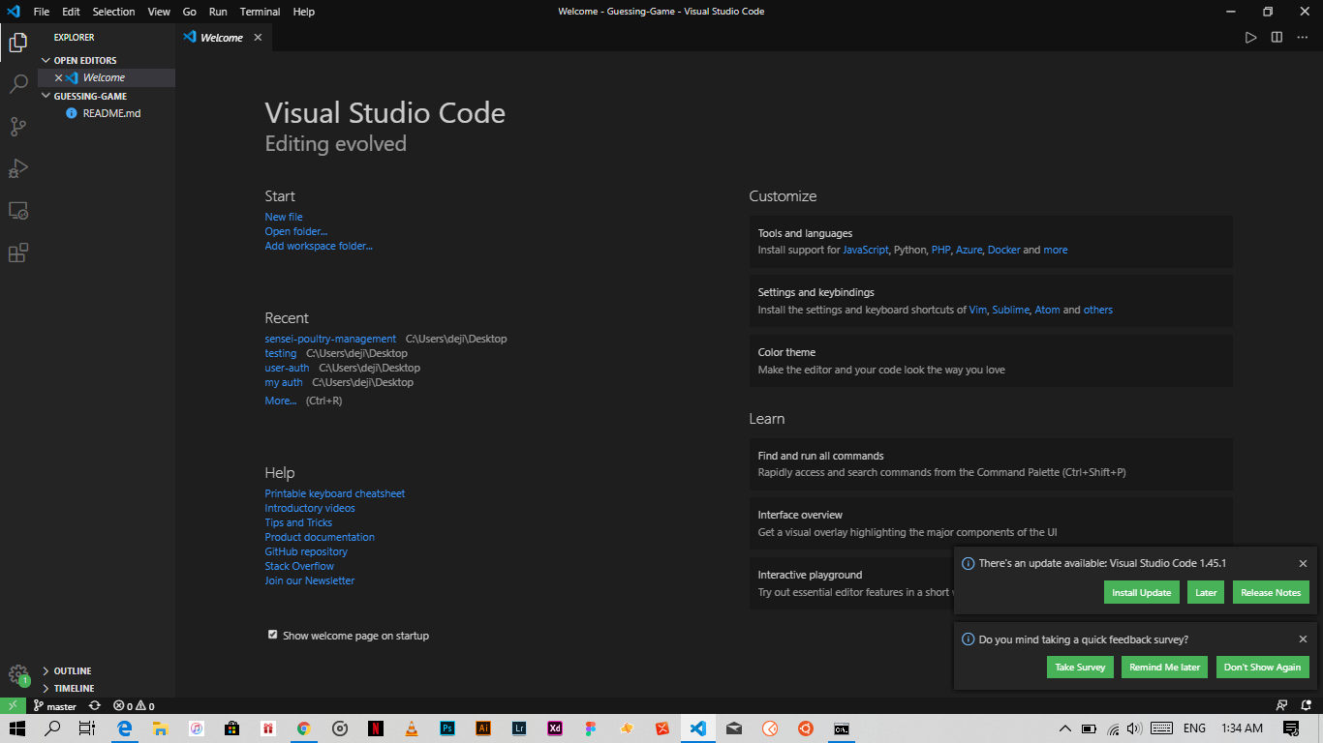The width and height of the screenshot is (1323, 743).
Task: Click the Install Update button
Action: (x=1142, y=592)
